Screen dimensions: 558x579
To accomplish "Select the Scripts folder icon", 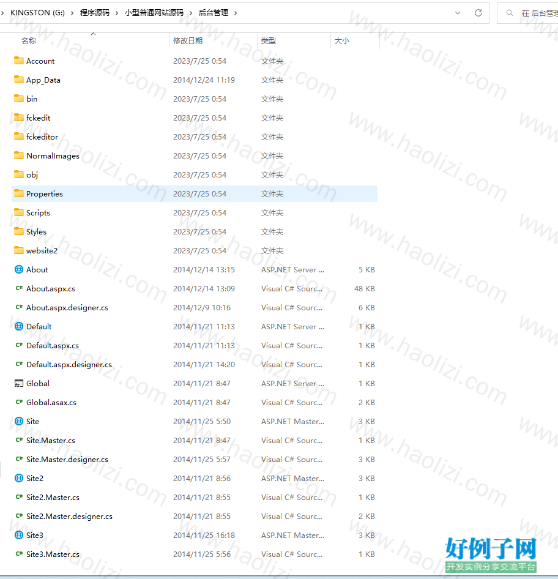I will click(x=19, y=212).
